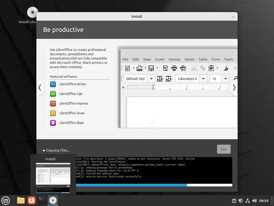This screenshot has height=206, width=274.
Task: Click the New Document icon in slide
Action: (x=127, y=68)
